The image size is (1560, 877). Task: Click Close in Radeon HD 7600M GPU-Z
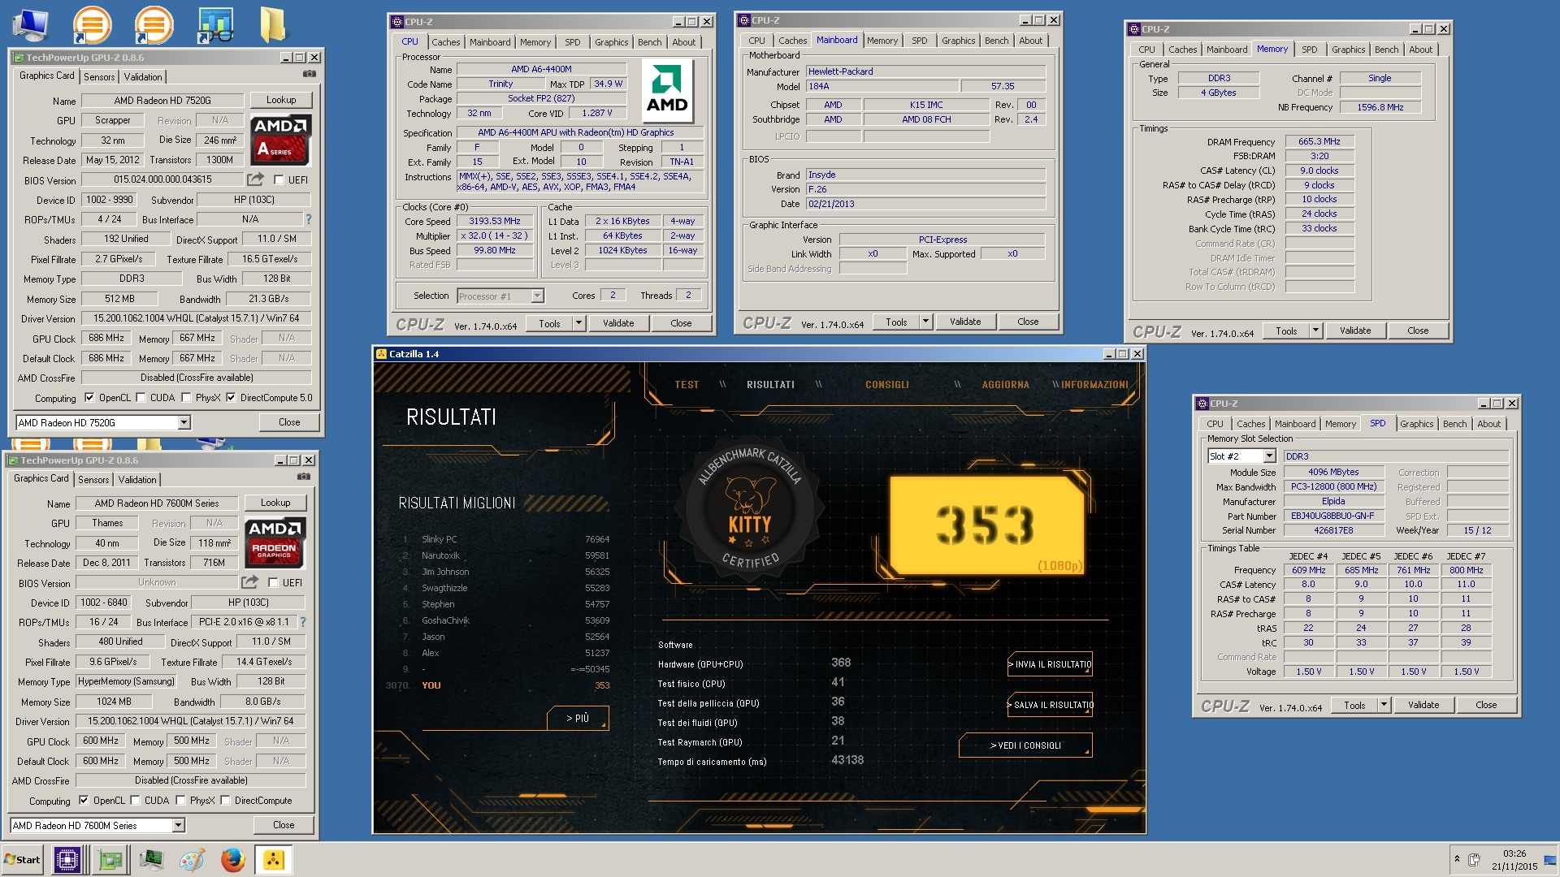click(x=284, y=825)
